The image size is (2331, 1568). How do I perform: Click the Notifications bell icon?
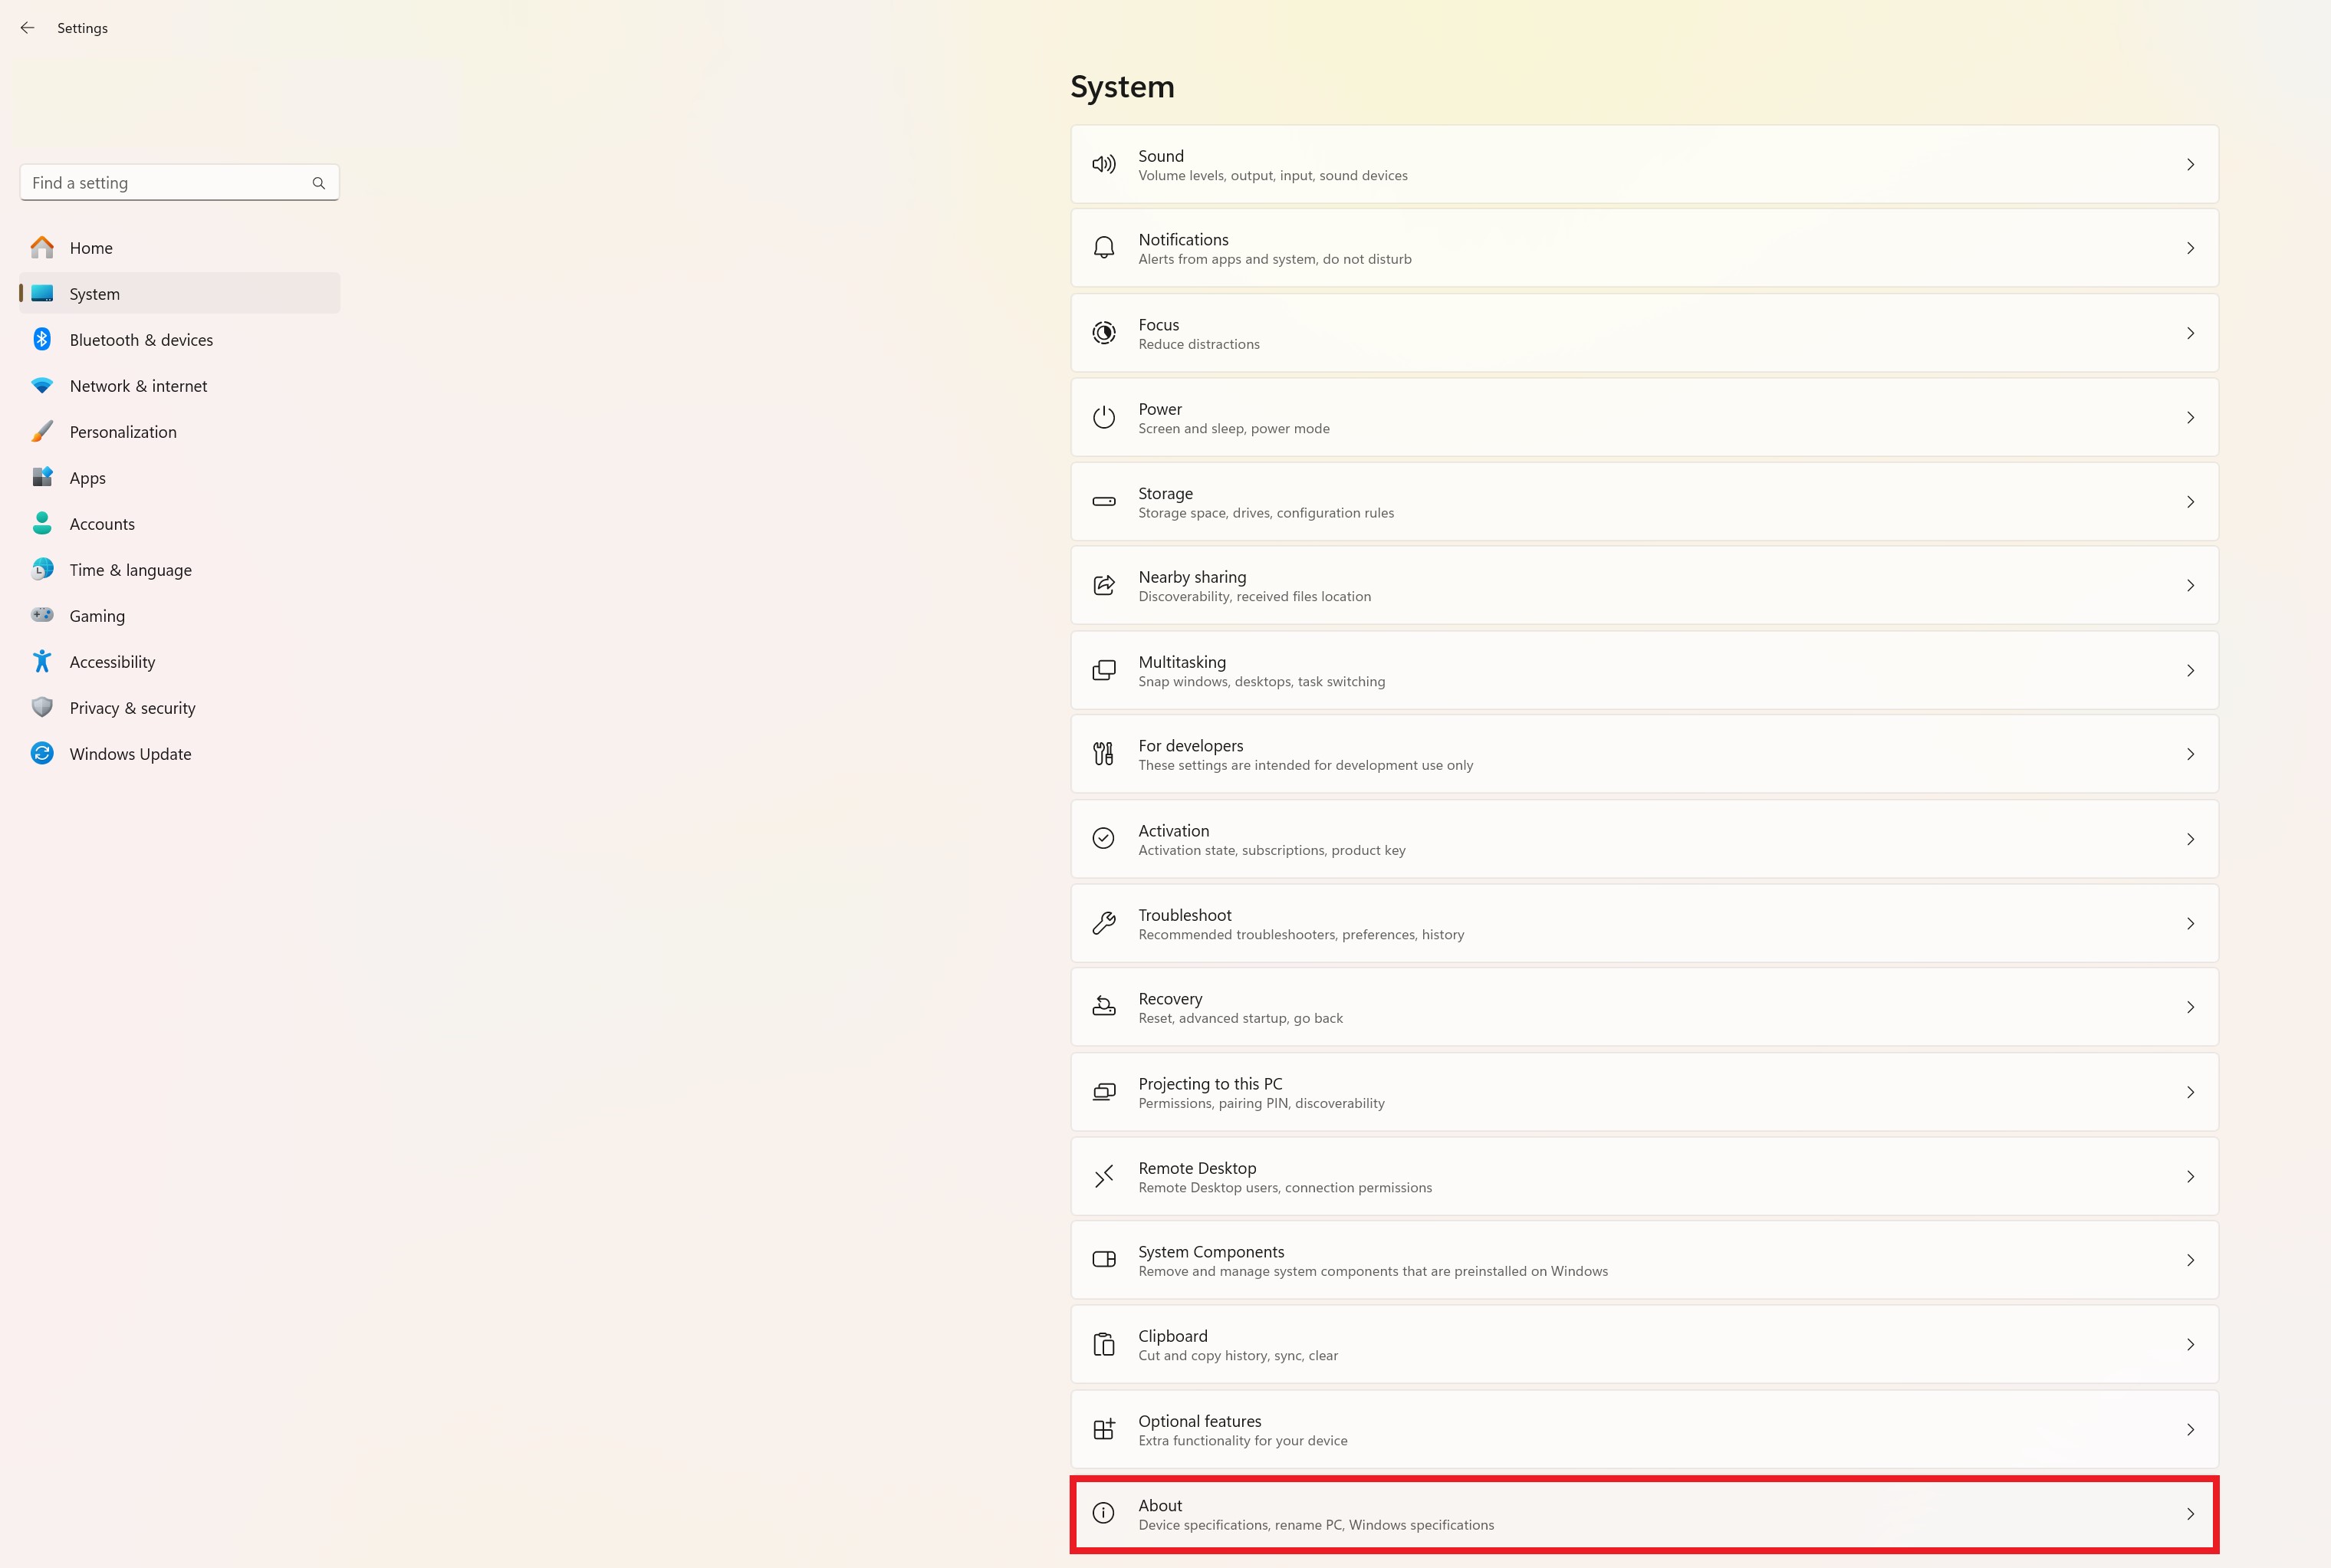[1103, 248]
